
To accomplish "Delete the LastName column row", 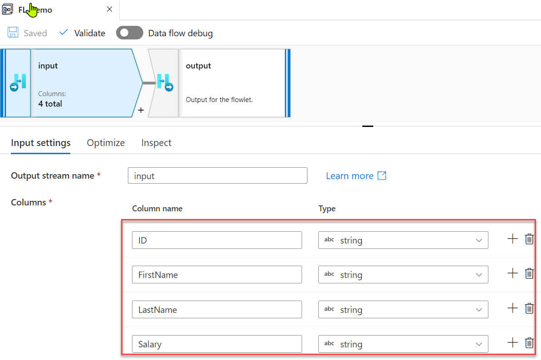I will click(529, 309).
